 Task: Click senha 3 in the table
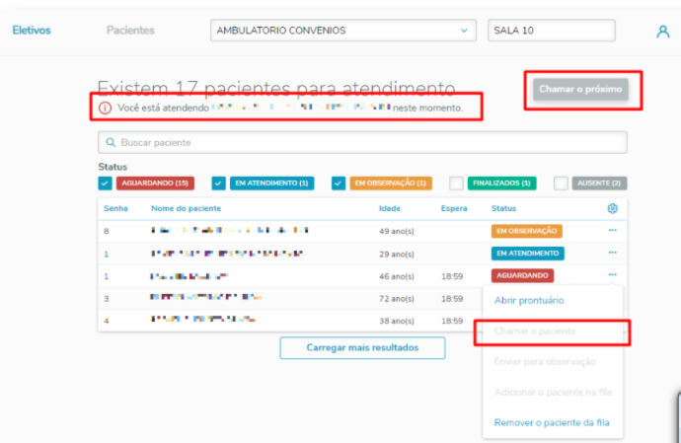pos(107,299)
